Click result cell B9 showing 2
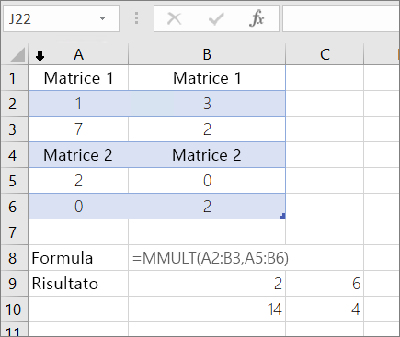 point(207,284)
